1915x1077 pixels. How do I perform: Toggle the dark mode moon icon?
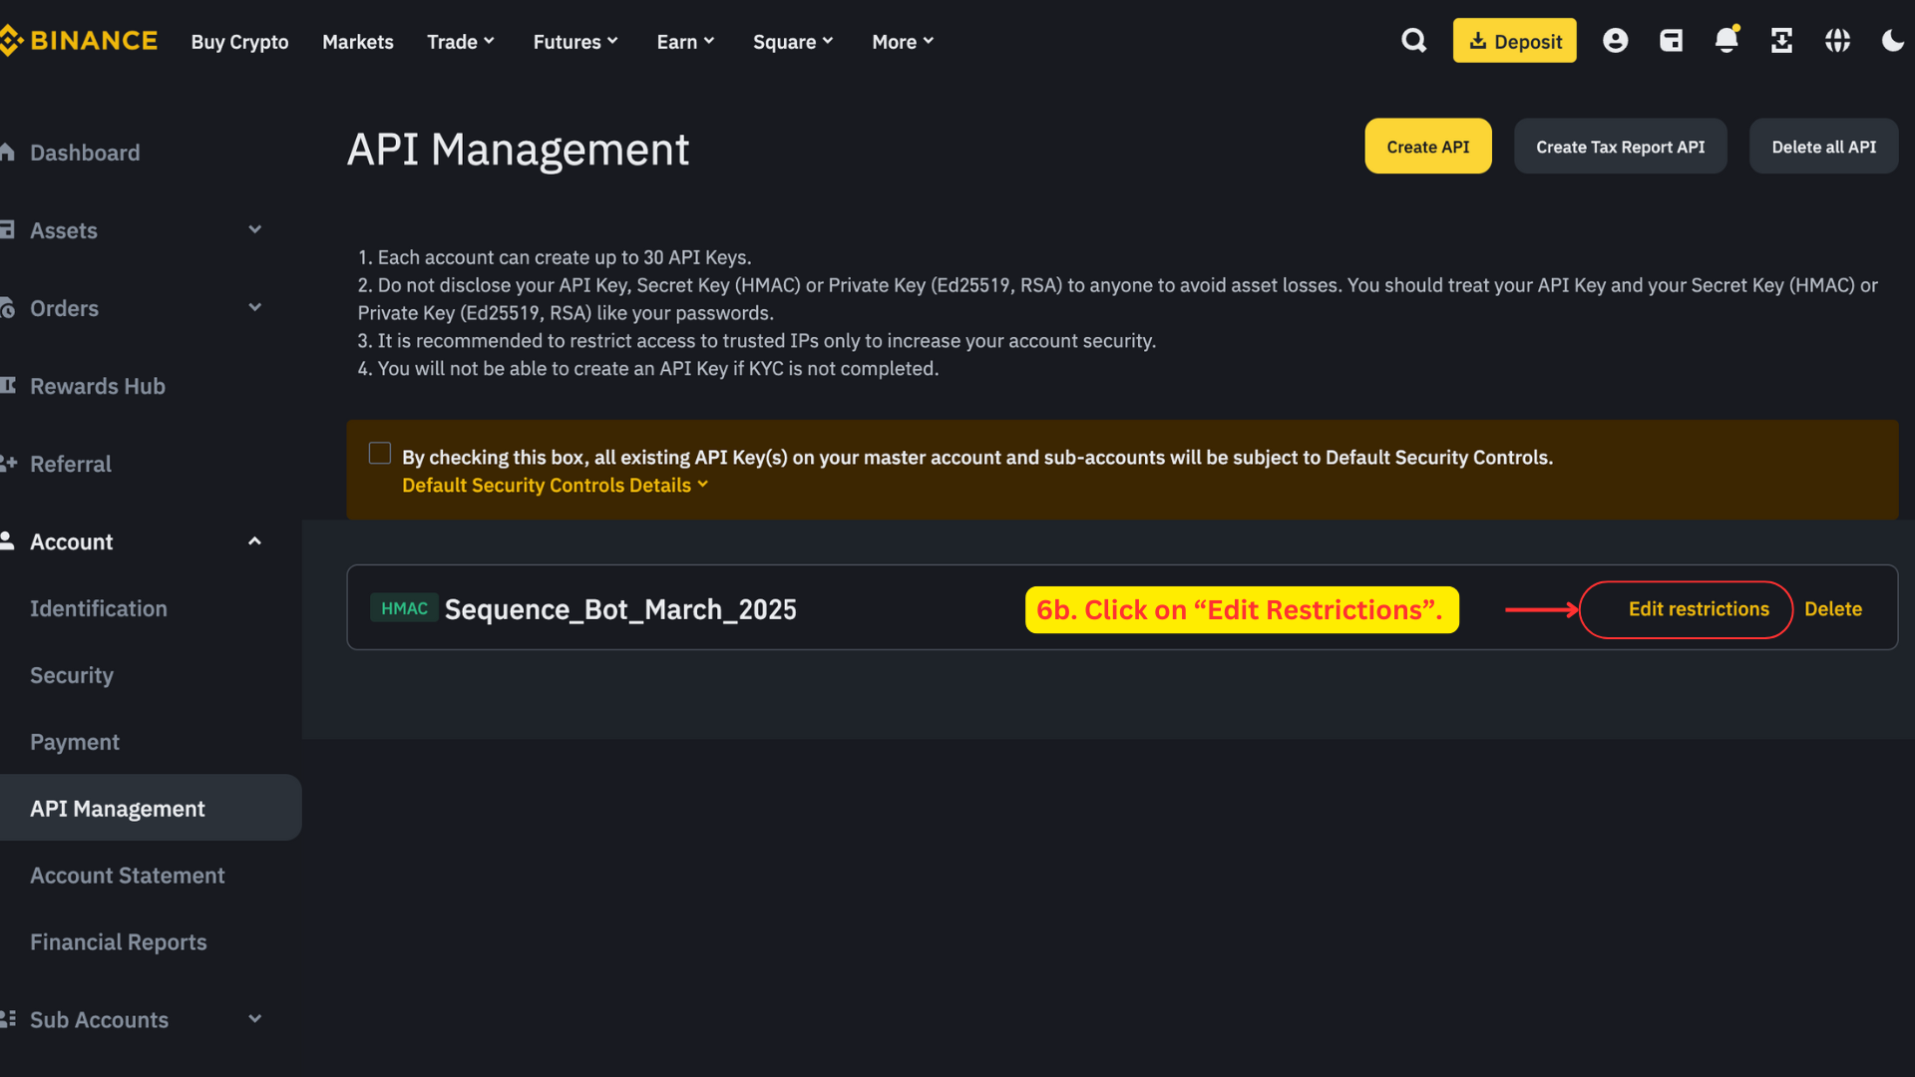coord(1892,41)
